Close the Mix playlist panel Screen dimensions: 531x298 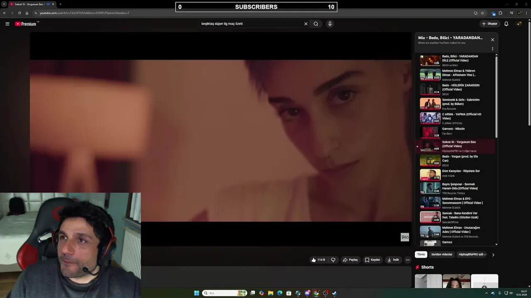[492, 40]
